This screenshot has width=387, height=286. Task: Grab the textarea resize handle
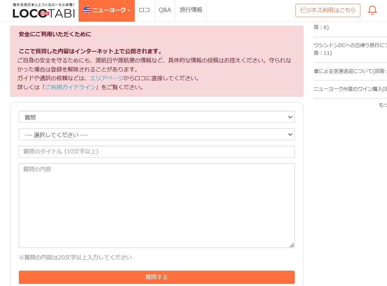(292, 245)
